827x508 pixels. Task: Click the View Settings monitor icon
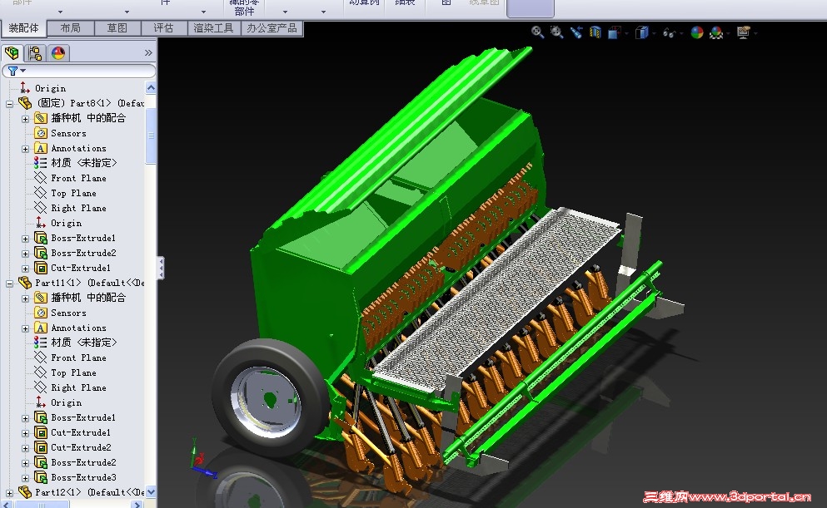743,32
